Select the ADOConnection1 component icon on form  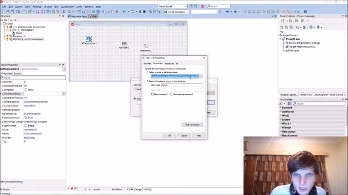coord(89,39)
